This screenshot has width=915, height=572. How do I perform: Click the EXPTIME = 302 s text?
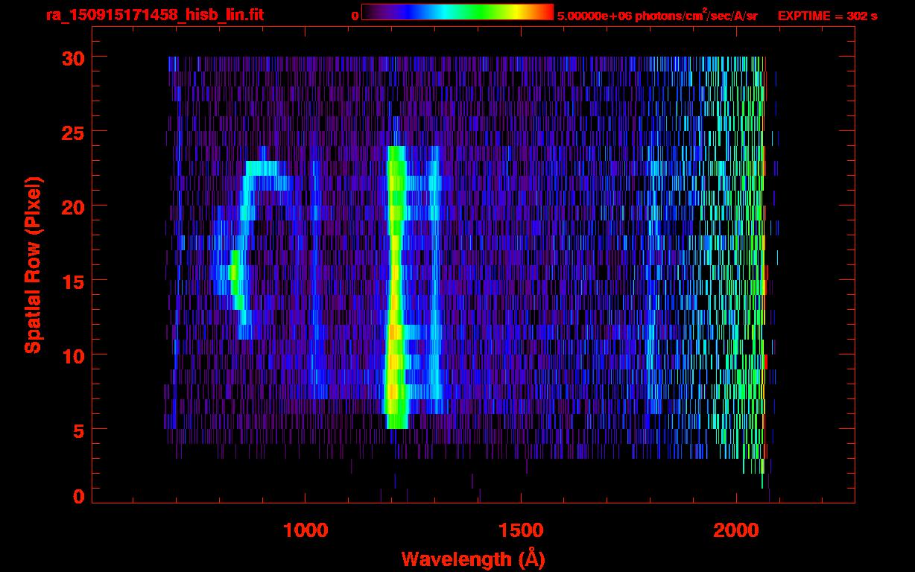[x=827, y=16]
